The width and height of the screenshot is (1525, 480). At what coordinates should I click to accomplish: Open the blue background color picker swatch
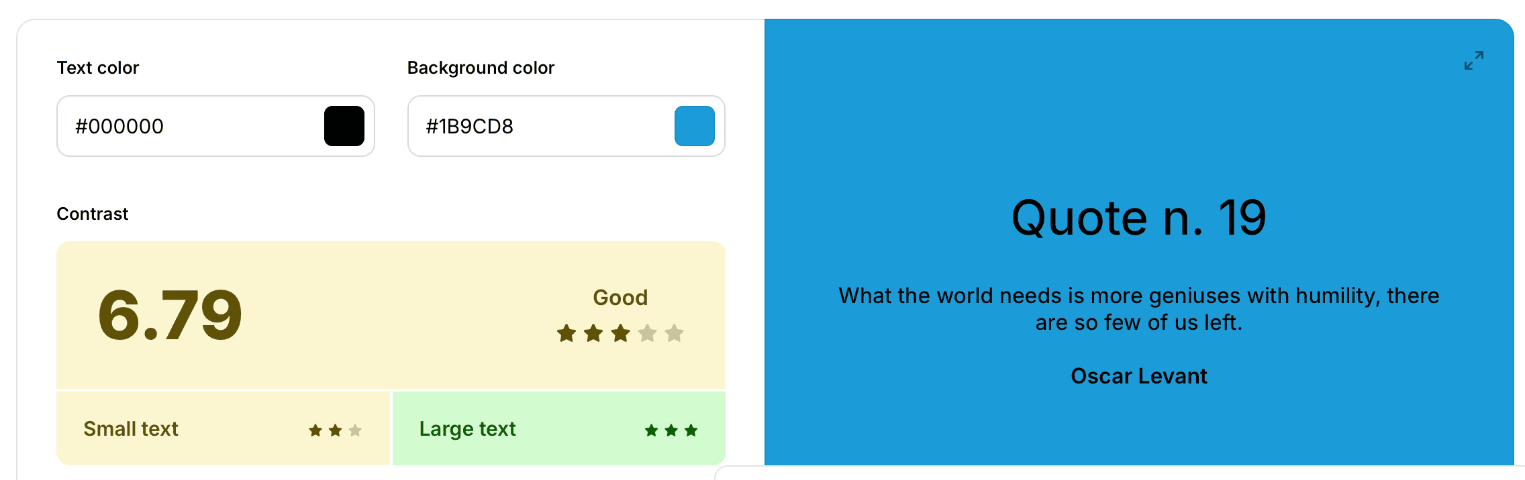pyautogui.click(x=694, y=126)
